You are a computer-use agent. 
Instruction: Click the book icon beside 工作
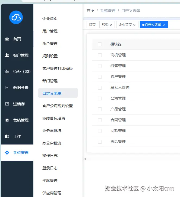7,136
